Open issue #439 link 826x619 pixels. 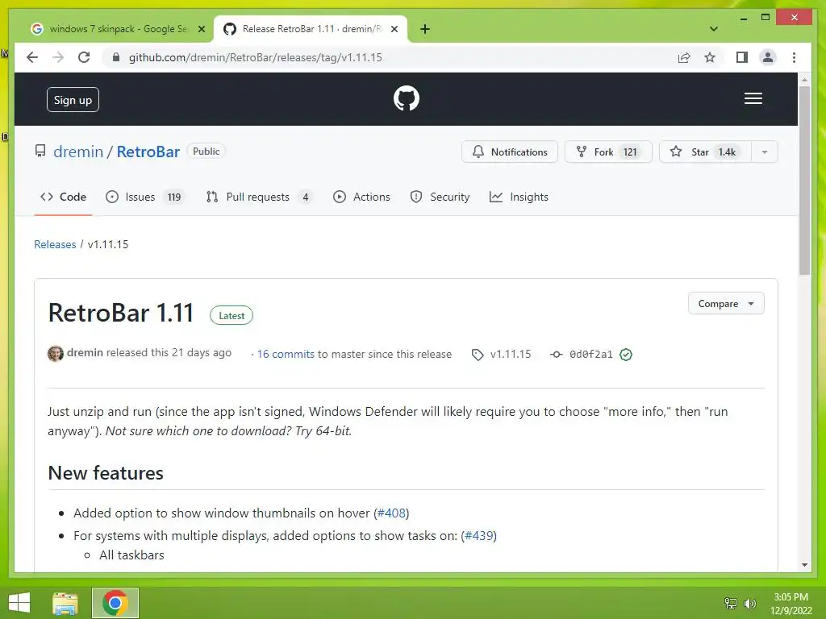[x=479, y=536]
